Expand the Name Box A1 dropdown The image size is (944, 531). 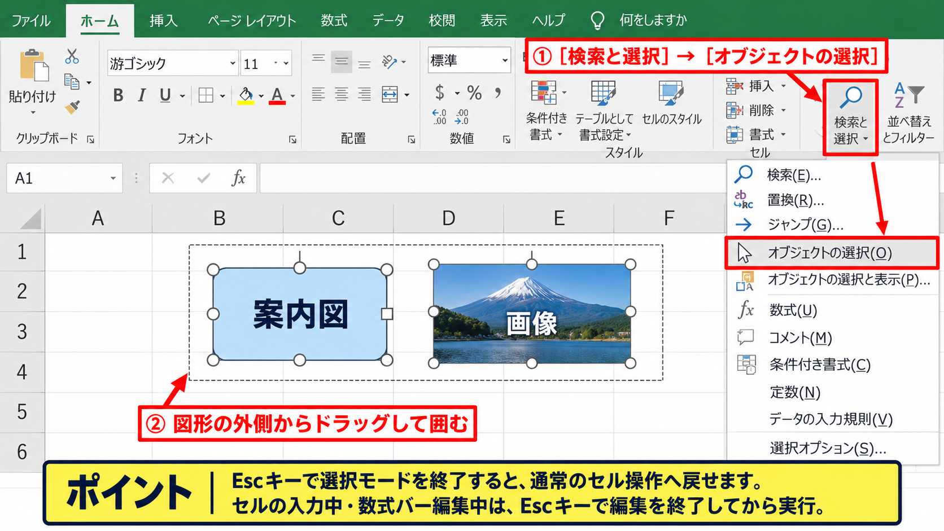click(x=113, y=178)
